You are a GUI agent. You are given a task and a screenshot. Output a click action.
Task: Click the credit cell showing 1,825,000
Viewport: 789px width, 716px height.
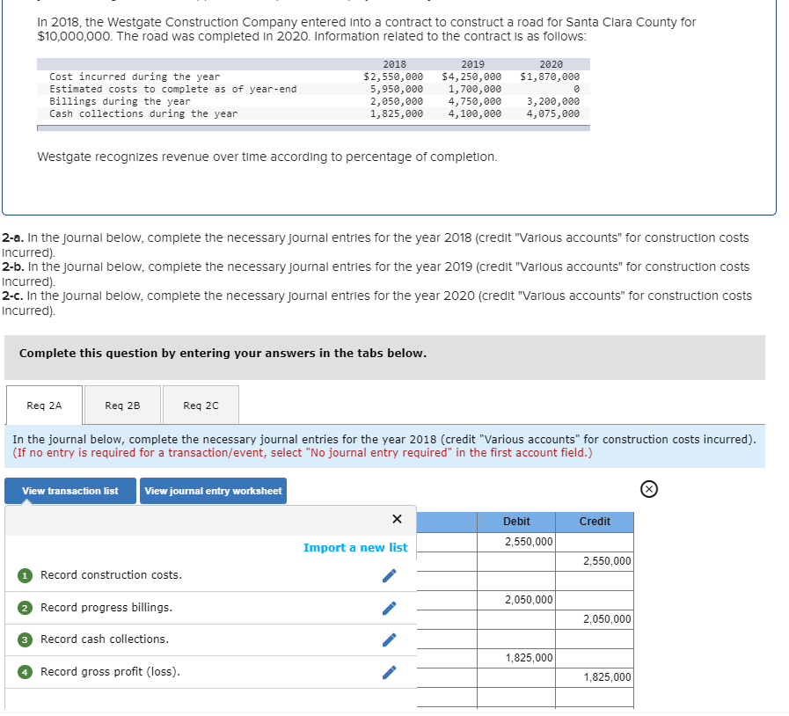(595, 676)
